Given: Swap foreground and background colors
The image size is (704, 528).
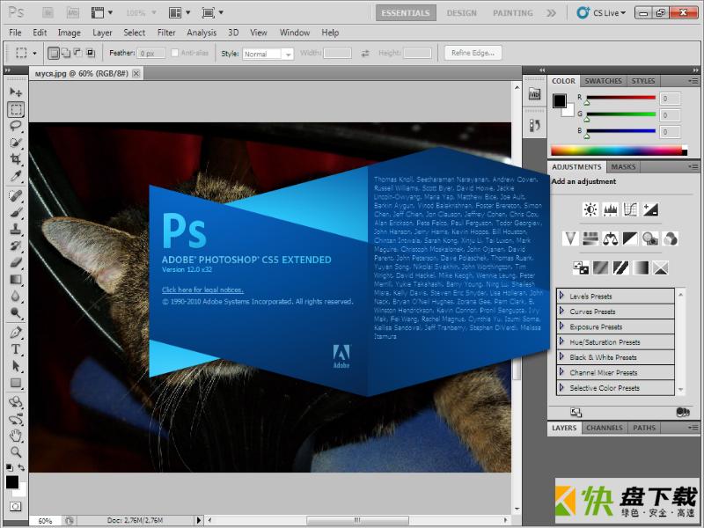Looking at the screenshot, I should click(x=21, y=467).
